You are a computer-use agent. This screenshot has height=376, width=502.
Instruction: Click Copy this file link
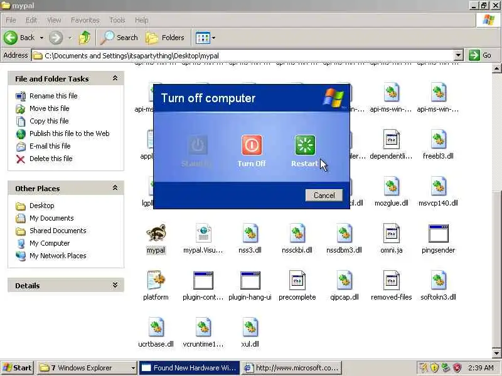click(x=49, y=121)
